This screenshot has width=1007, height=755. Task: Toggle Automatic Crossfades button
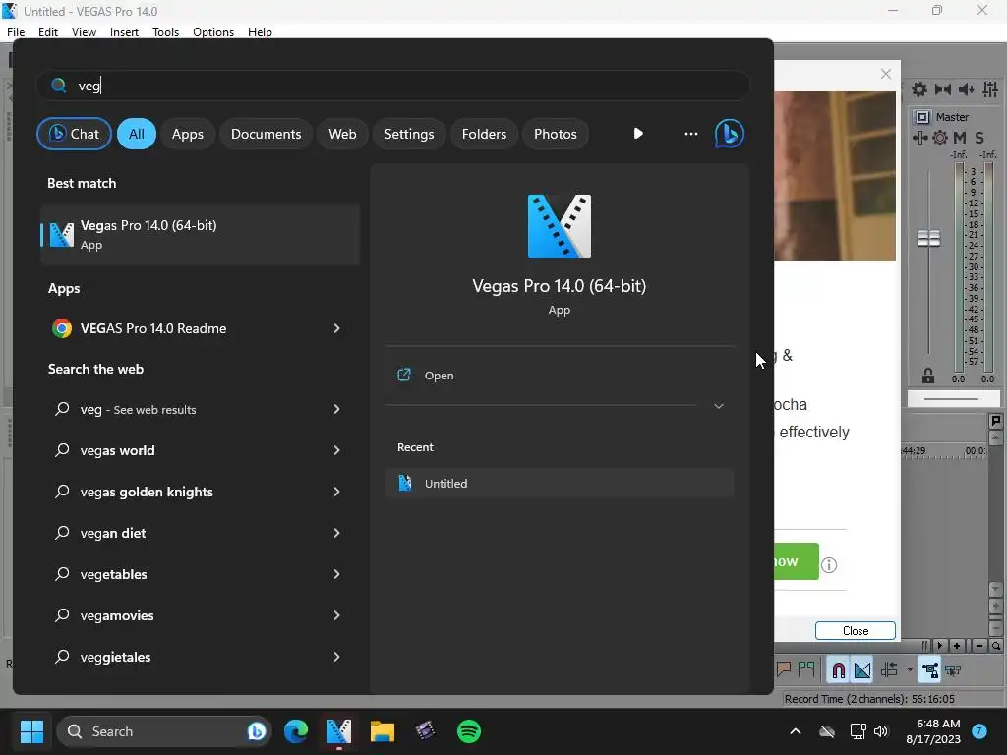[862, 670]
